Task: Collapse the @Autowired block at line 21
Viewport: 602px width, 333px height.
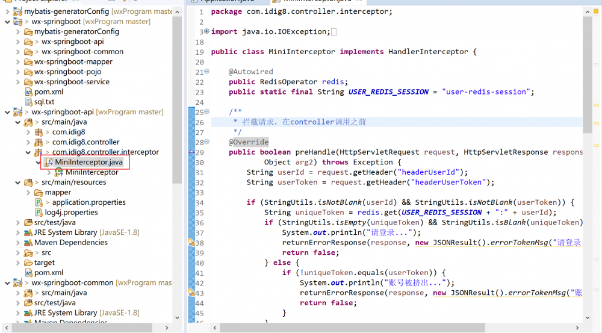Action: pos(206,71)
